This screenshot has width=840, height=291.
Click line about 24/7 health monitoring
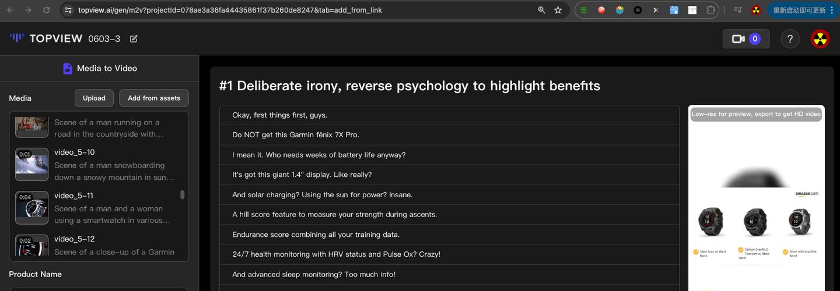[x=449, y=254]
